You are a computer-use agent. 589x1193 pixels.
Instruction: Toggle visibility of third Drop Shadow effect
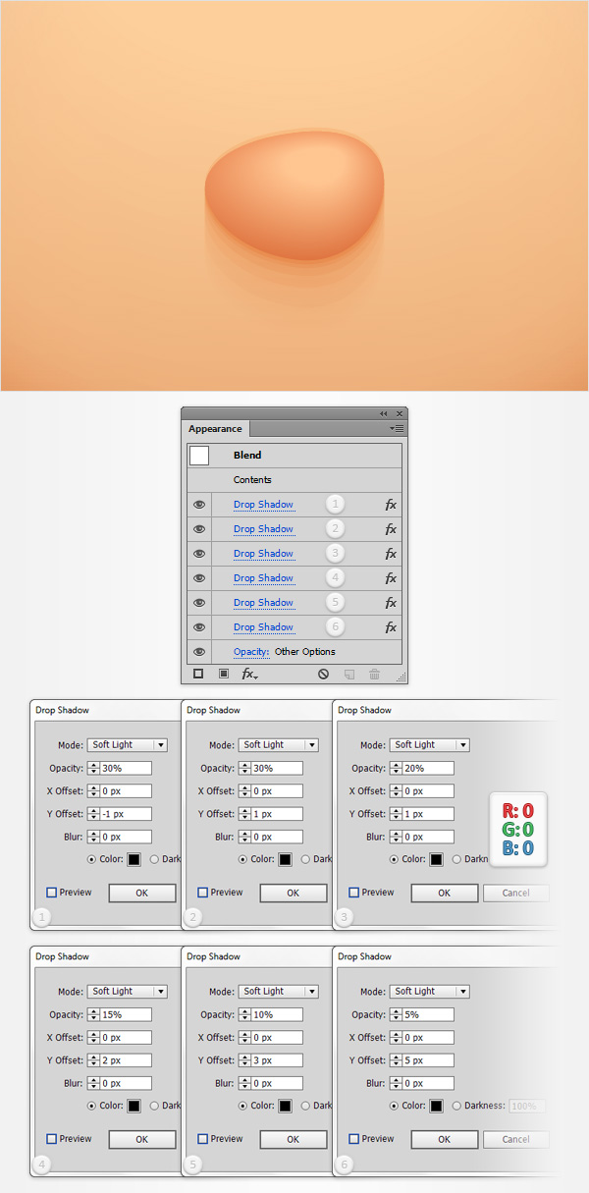click(x=199, y=554)
